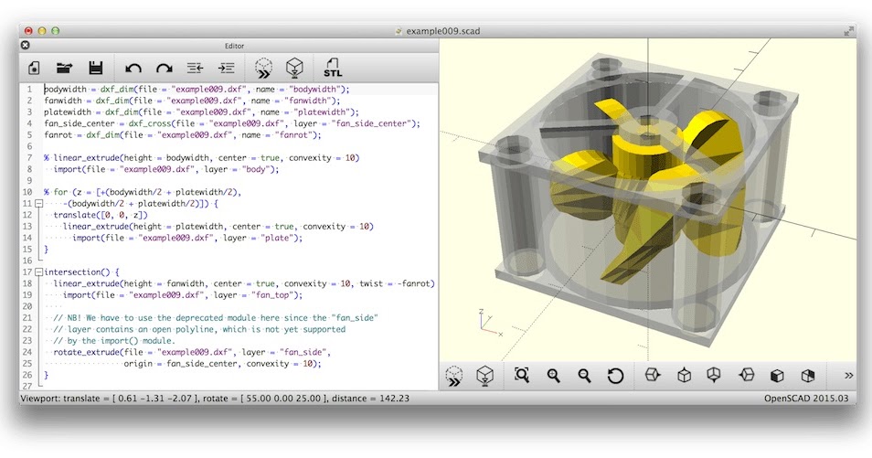Viewport: 872px width, 458px height.
Task: Close the Editor panel
Action: click(25, 45)
